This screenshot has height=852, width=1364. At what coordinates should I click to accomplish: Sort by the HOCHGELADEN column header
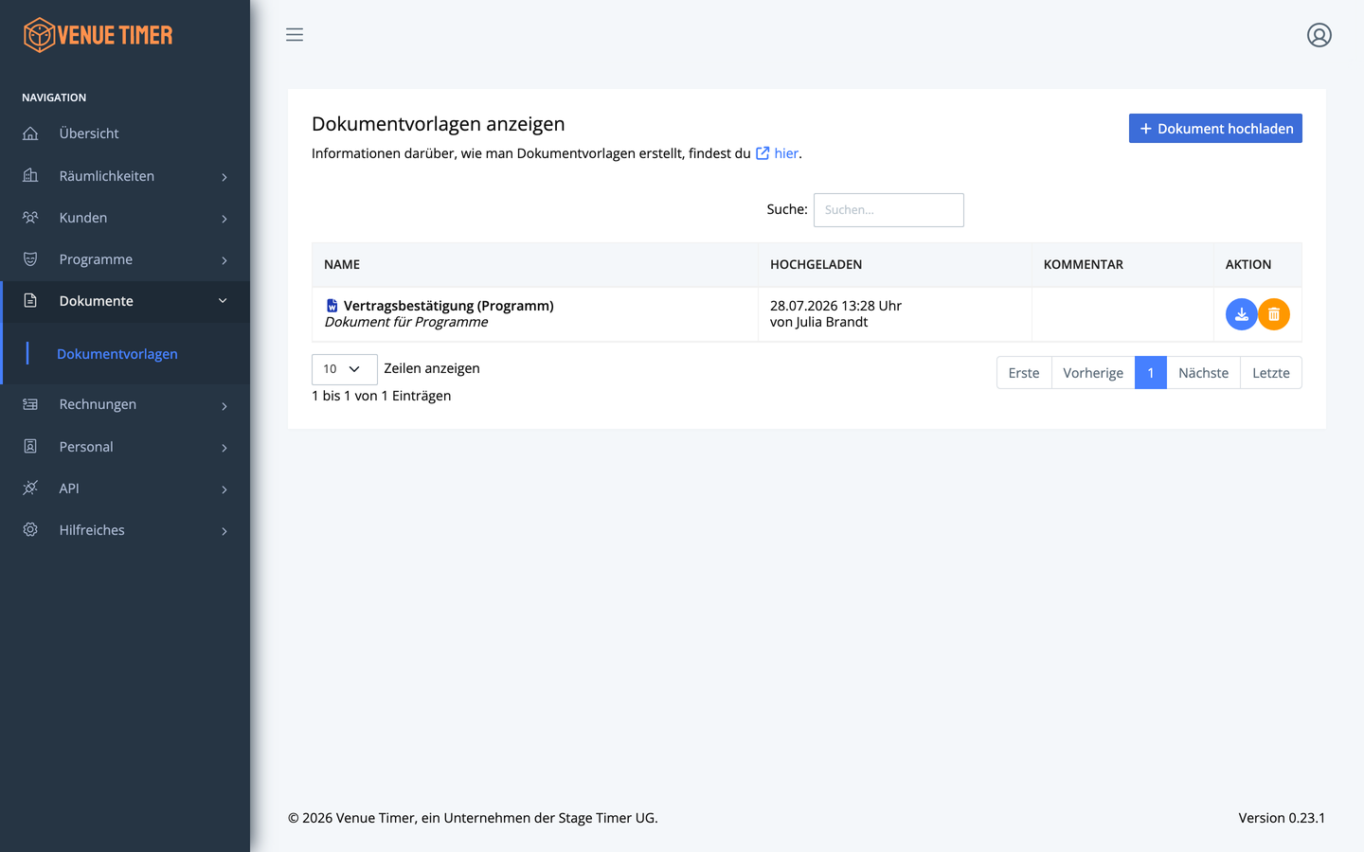pyautogui.click(x=895, y=265)
